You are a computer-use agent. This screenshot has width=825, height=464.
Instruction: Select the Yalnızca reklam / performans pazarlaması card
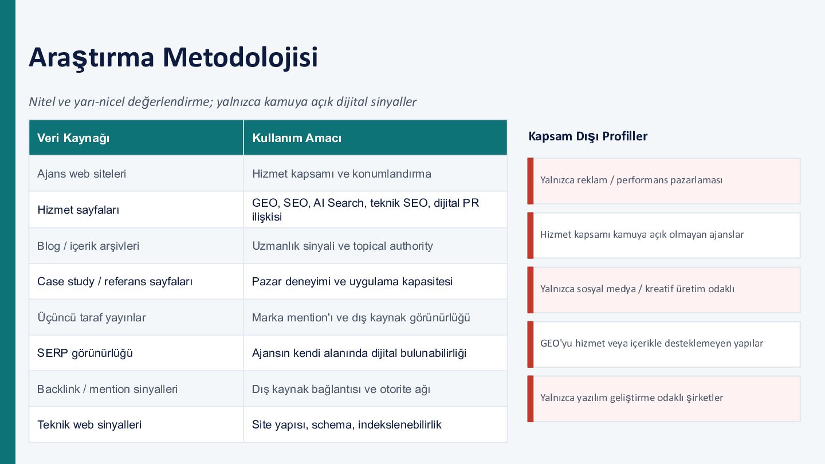(x=664, y=181)
